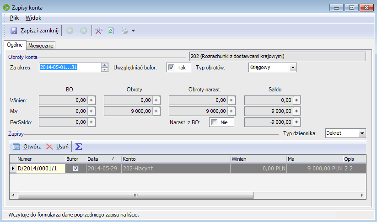Sort by the Ma column header

coord(315,159)
